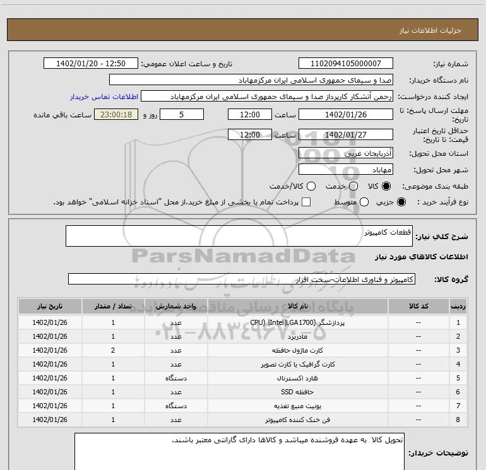
Task: Click unit دستگاه in the هارد اکسترنال row
Action: coord(175,378)
